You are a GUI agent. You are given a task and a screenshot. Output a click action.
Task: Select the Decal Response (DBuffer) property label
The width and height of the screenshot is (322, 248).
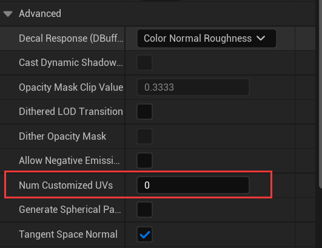[x=71, y=38]
